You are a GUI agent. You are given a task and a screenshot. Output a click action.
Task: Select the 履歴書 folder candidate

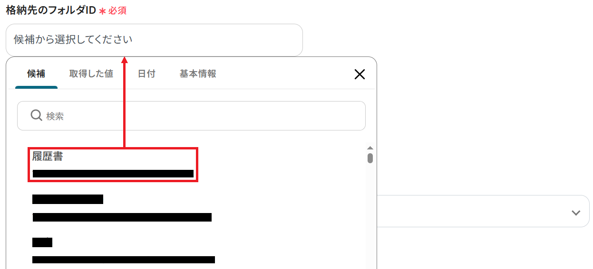pyautogui.click(x=113, y=164)
